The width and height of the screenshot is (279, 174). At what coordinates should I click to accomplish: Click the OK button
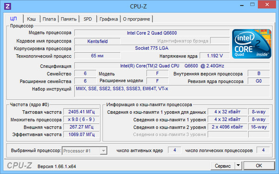point(259,166)
